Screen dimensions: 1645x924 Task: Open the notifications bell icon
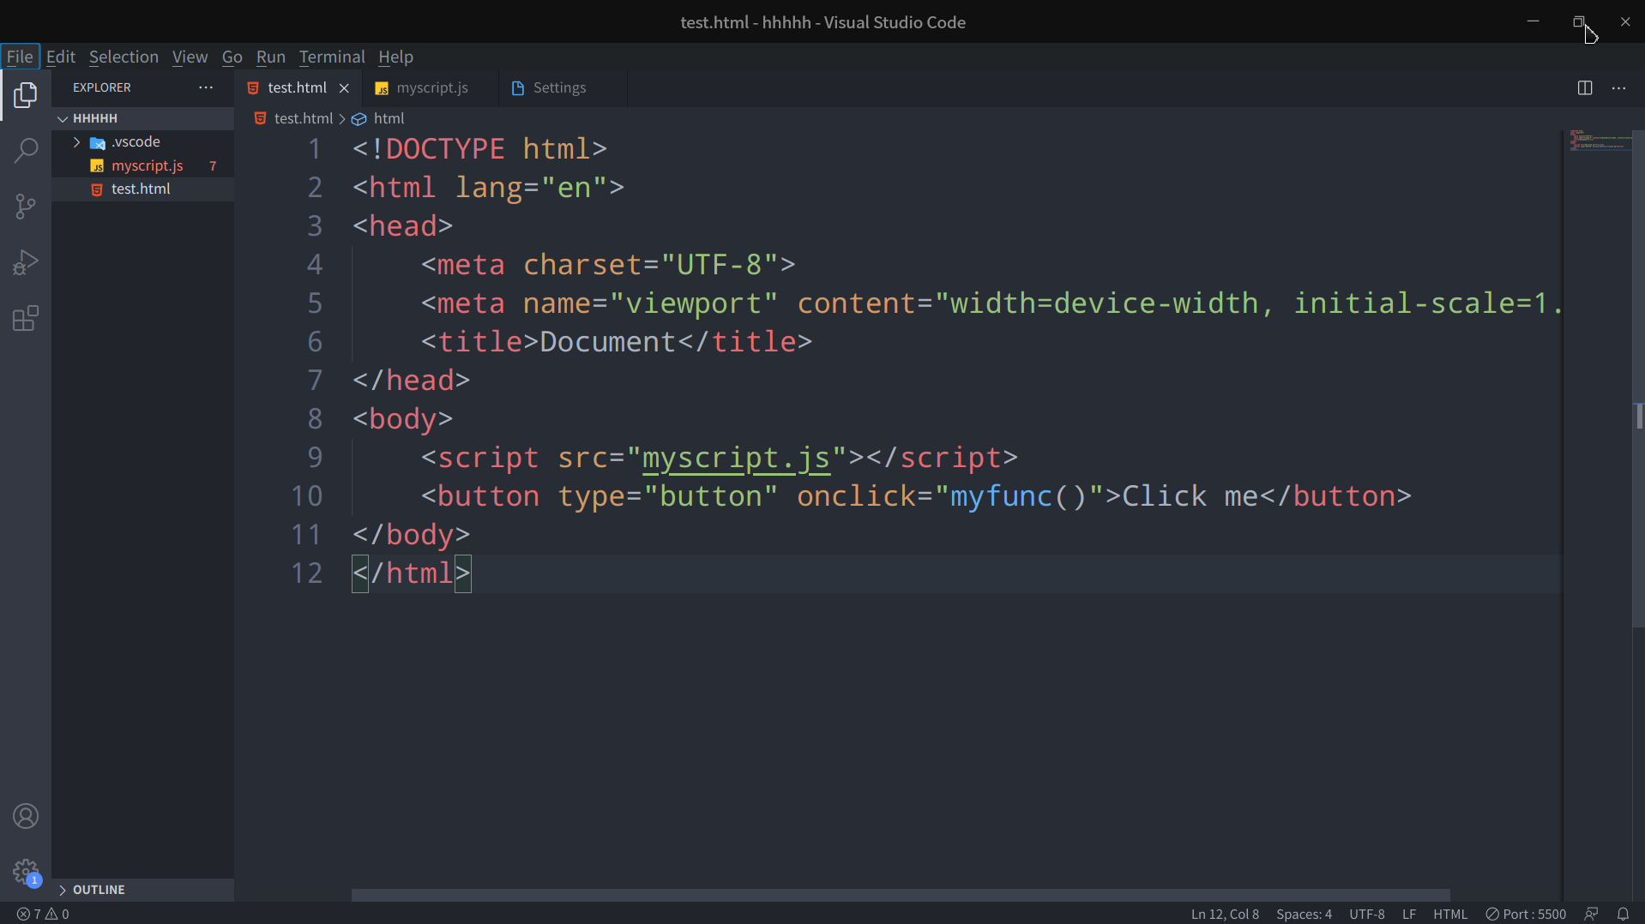tap(1623, 914)
